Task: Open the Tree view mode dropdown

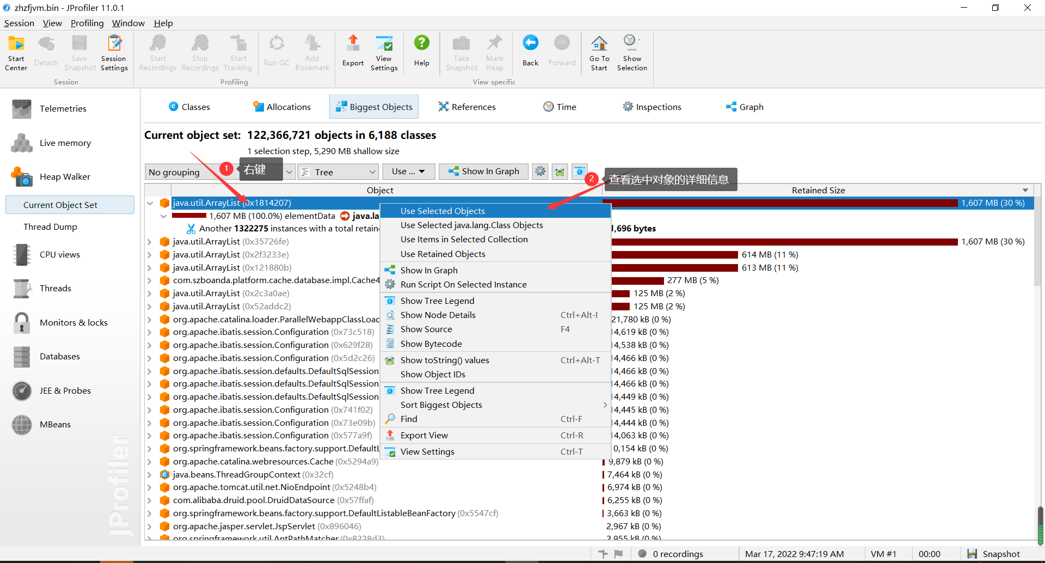Action: tap(337, 172)
